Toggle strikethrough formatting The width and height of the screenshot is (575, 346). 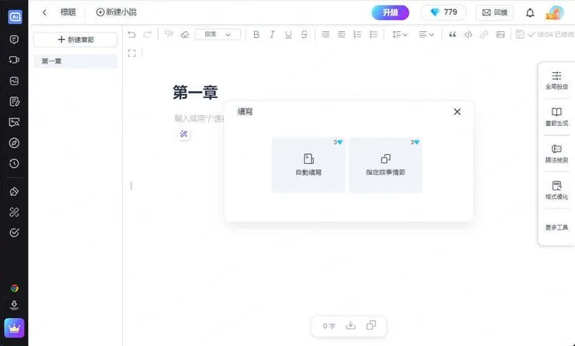304,34
